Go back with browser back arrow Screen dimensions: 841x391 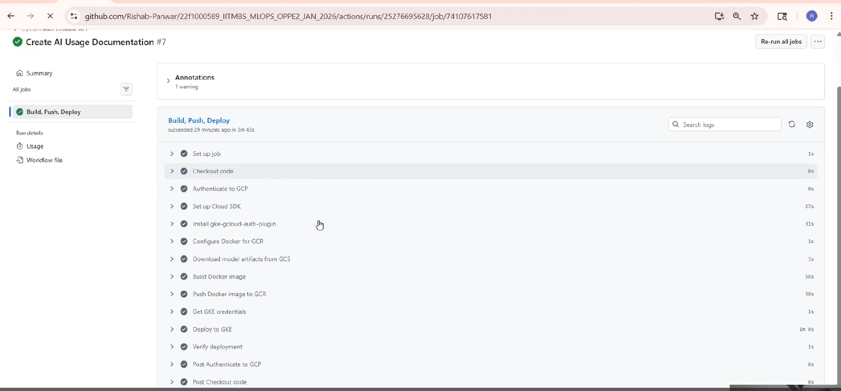pos(11,16)
